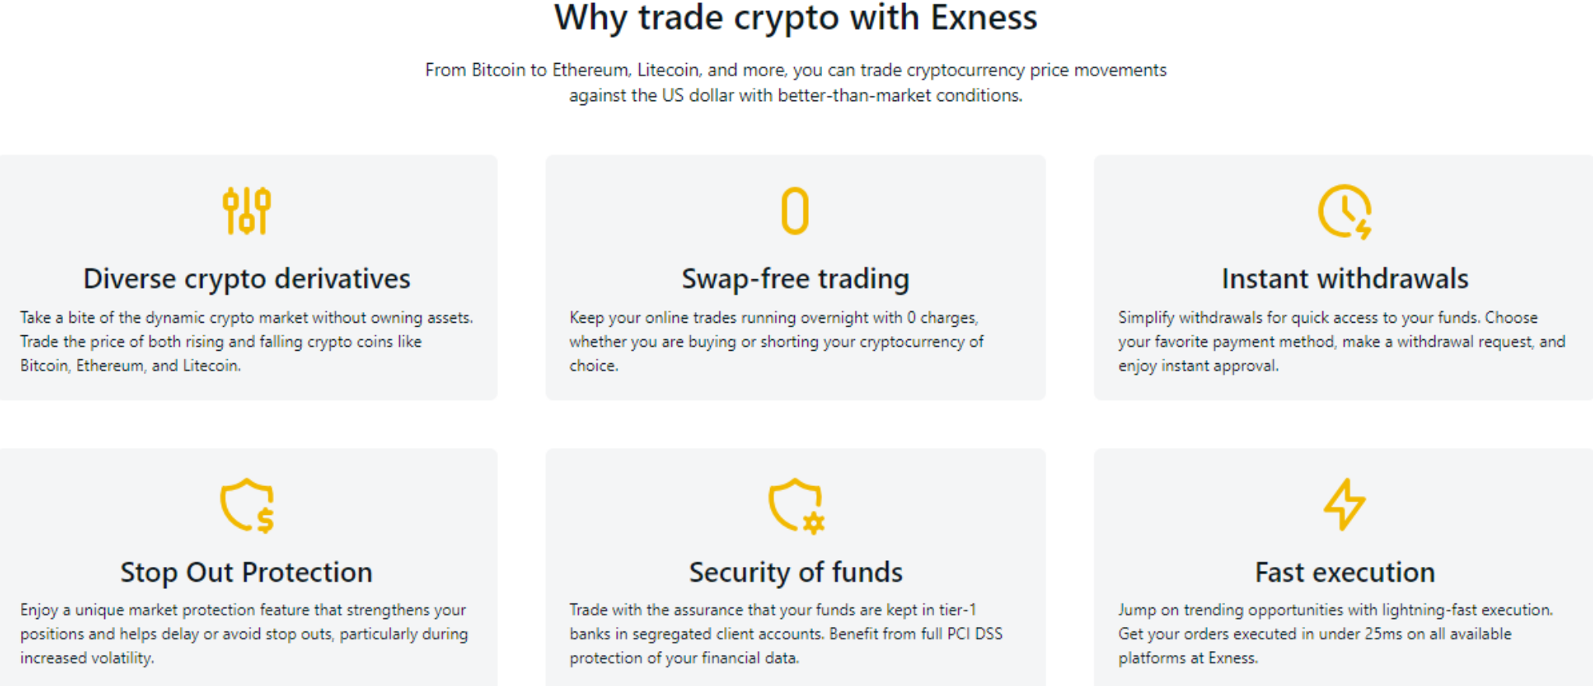
Task: Click the simplify withdrawals description text
Action: (1341, 341)
